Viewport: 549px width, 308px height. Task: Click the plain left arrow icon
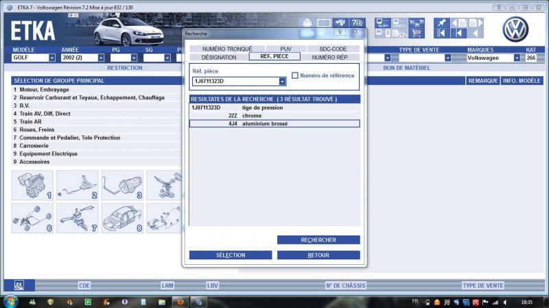(x=476, y=34)
